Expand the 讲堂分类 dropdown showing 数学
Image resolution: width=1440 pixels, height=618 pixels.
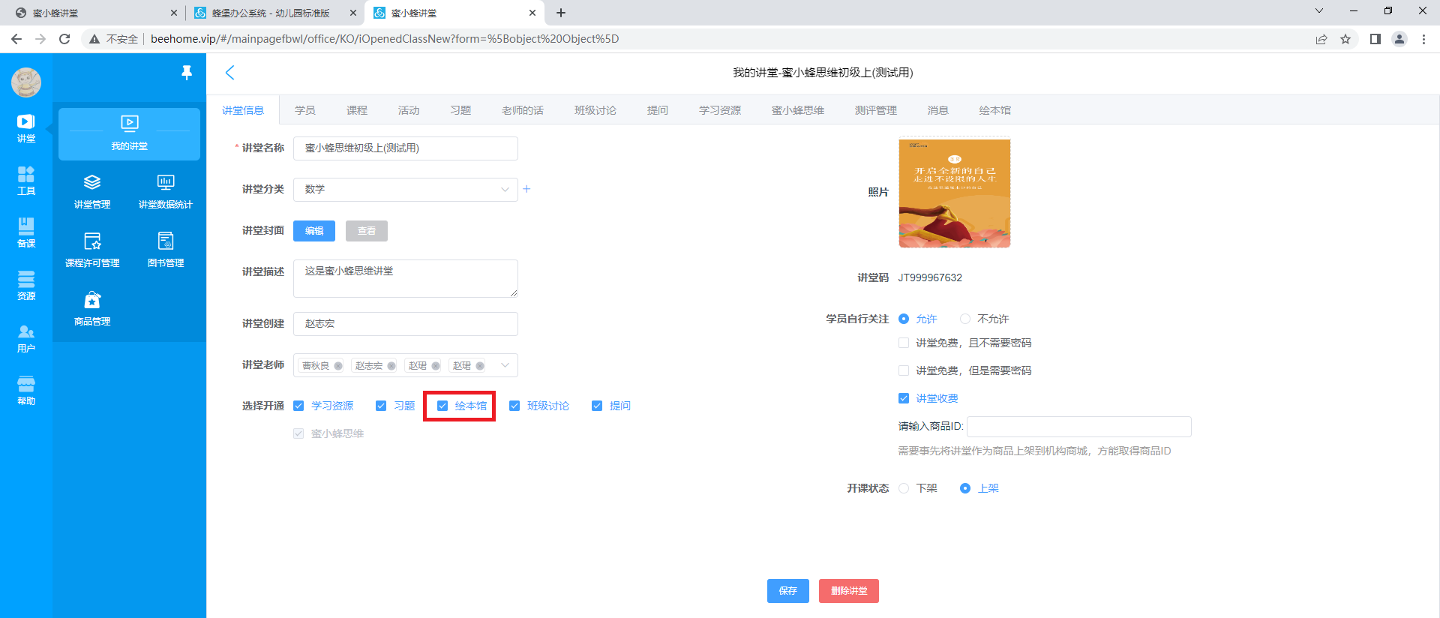point(405,190)
